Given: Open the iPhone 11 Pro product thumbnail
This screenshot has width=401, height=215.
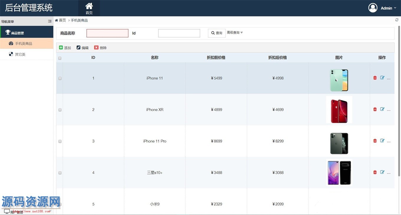Looking at the screenshot, I should [x=339, y=143].
